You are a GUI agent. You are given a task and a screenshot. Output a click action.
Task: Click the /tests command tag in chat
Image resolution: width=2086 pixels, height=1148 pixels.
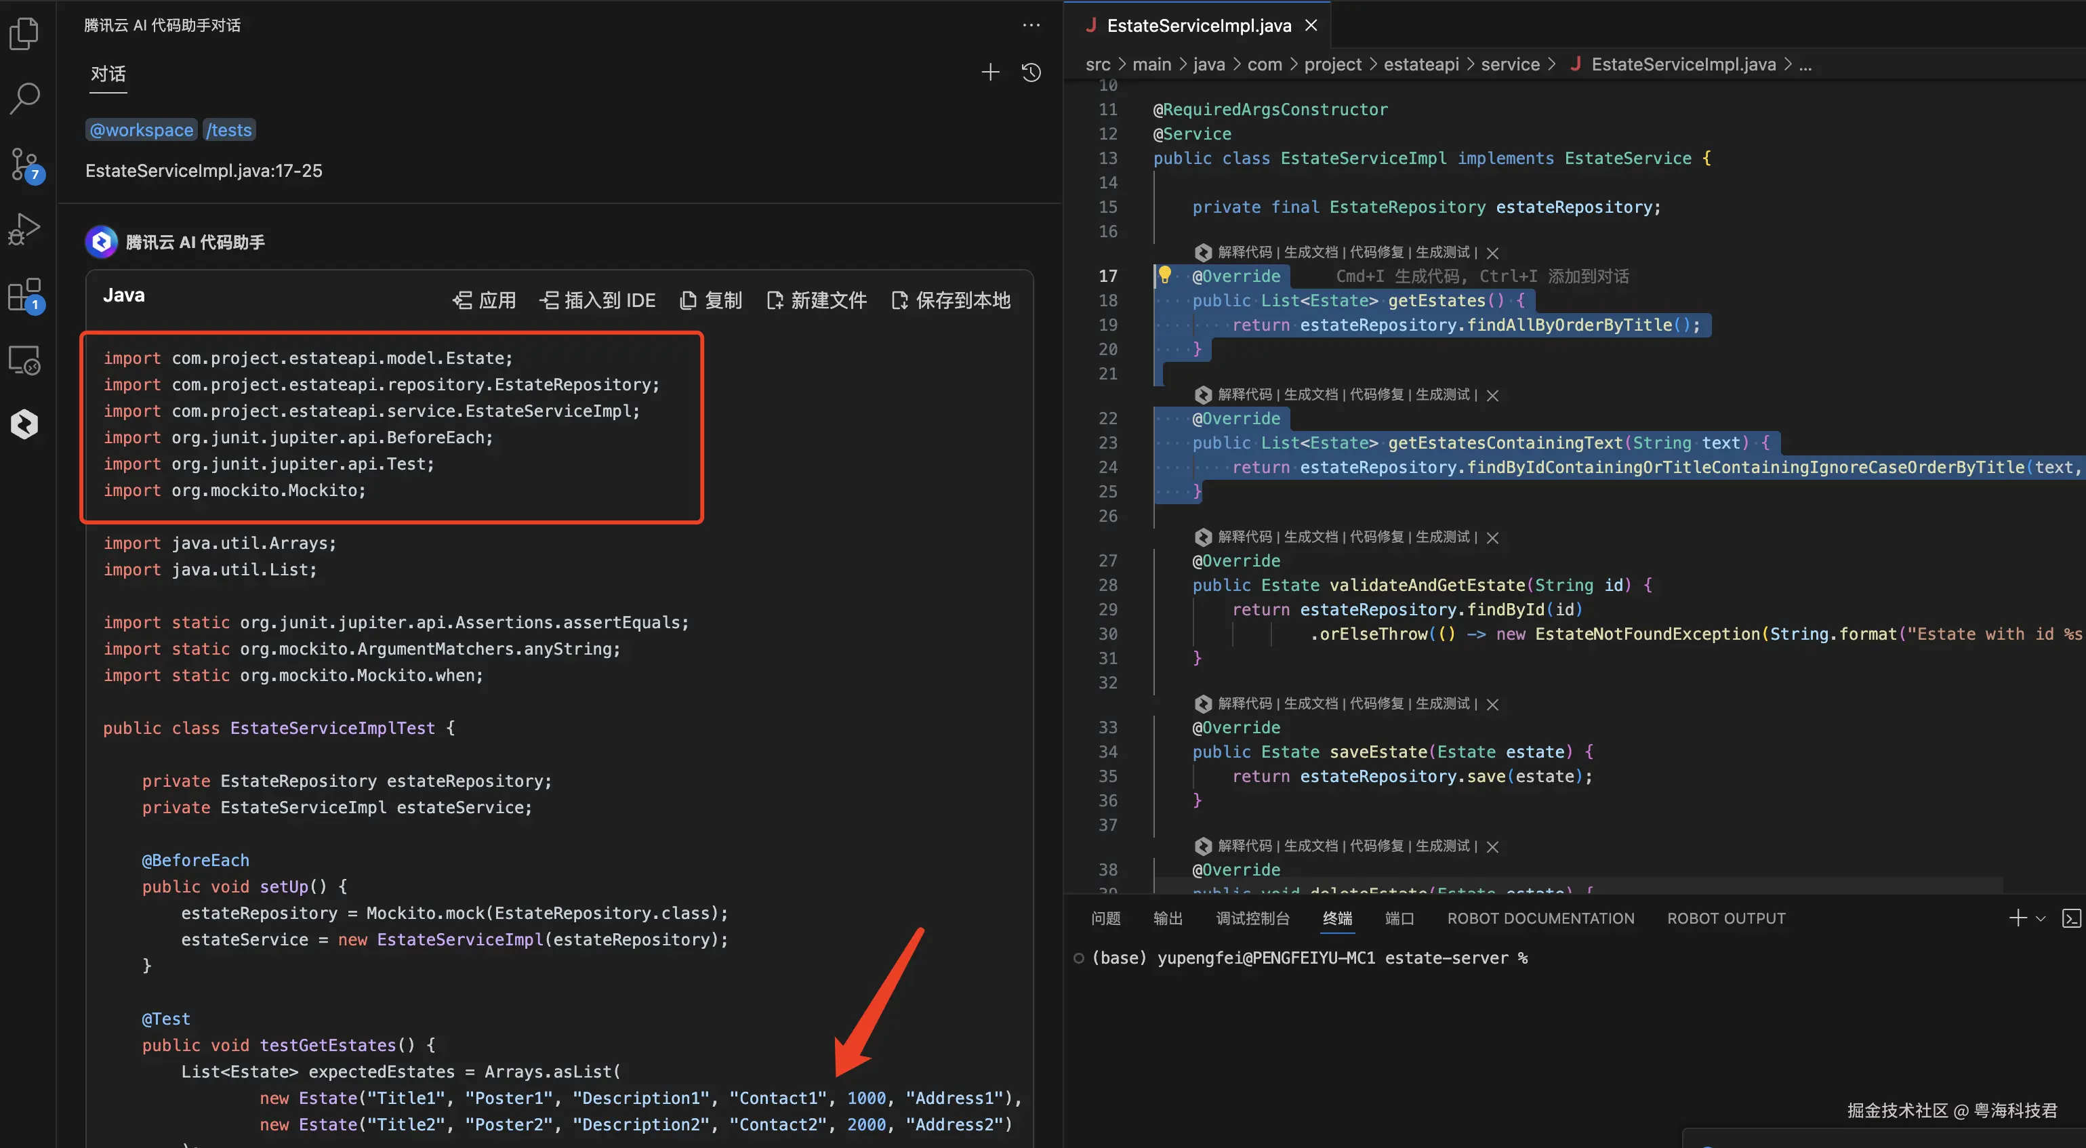point(229,130)
